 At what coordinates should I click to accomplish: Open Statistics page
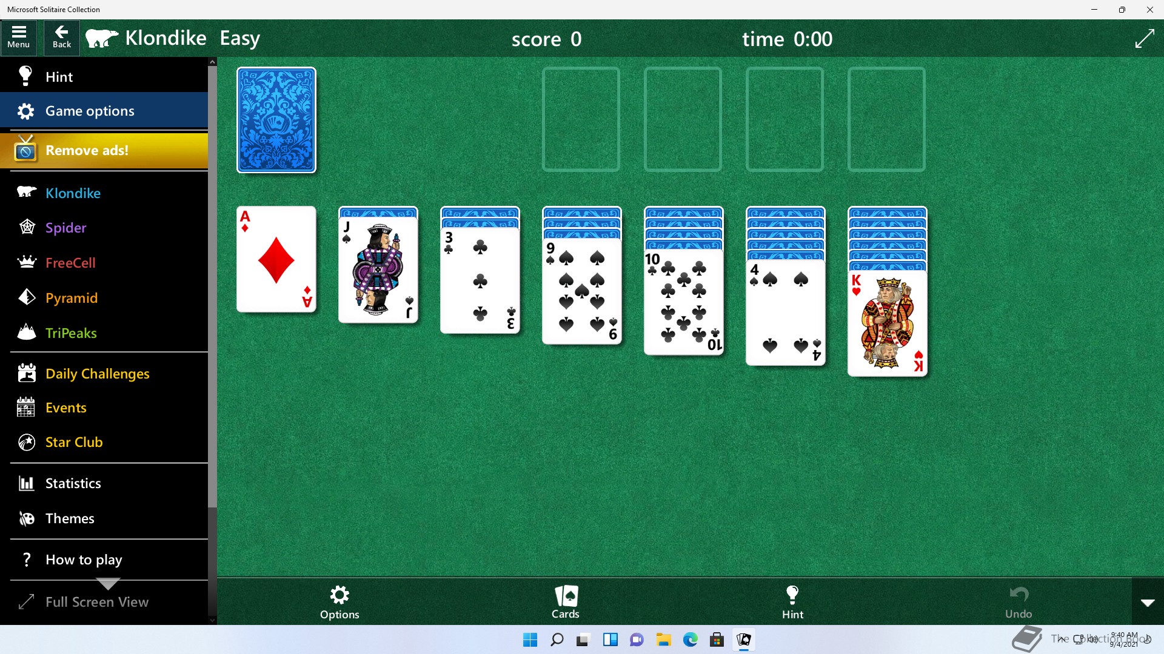[104, 483]
